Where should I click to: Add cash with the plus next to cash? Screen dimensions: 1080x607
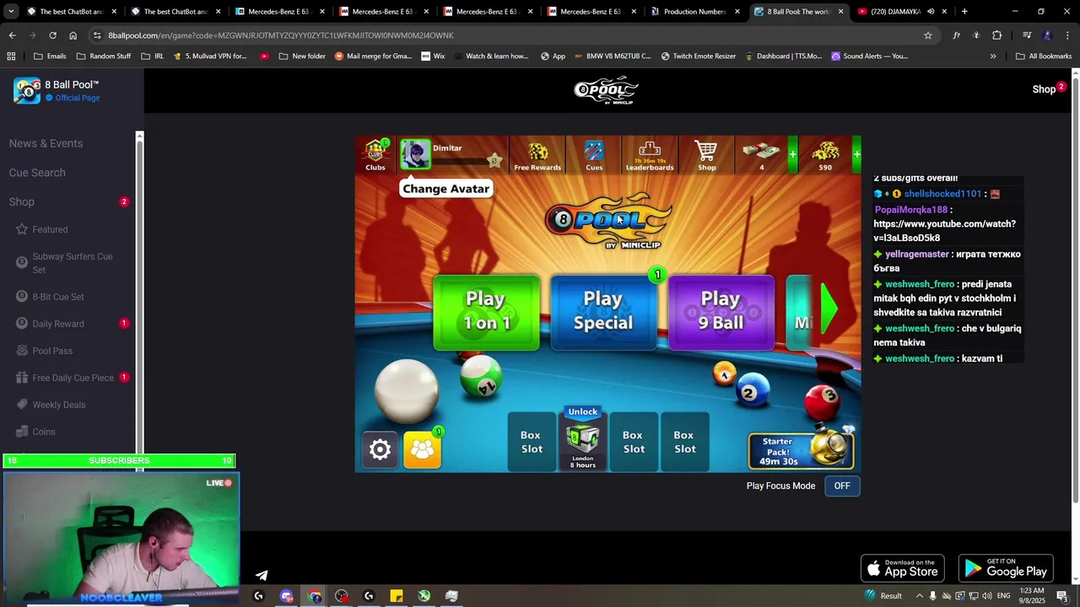click(x=792, y=154)
